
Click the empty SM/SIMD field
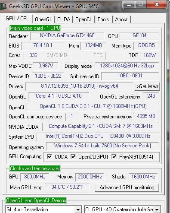pos(78,56)
